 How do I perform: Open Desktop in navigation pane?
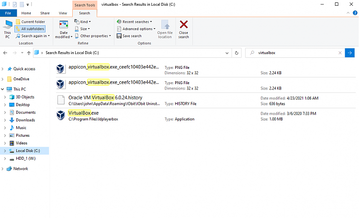pos(22,105)
